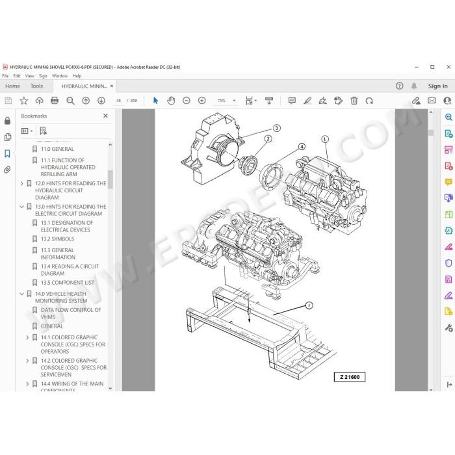Switch to the Tools tab
This screenshot has height=455, width=455.
tap(37, 86)
